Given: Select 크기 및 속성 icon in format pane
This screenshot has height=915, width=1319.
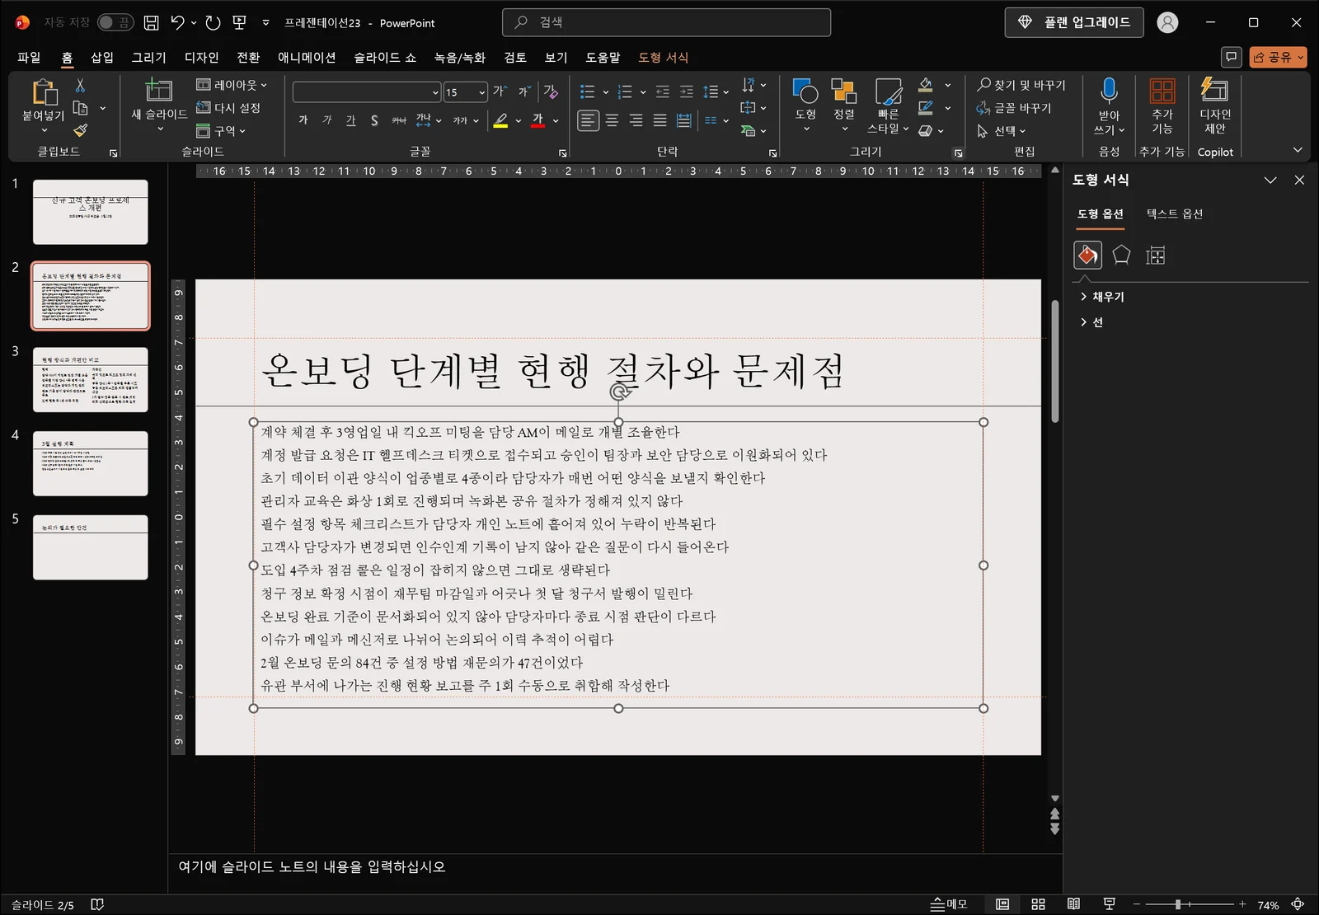Looking at the screenshot, I should (x=1155, y=256).
